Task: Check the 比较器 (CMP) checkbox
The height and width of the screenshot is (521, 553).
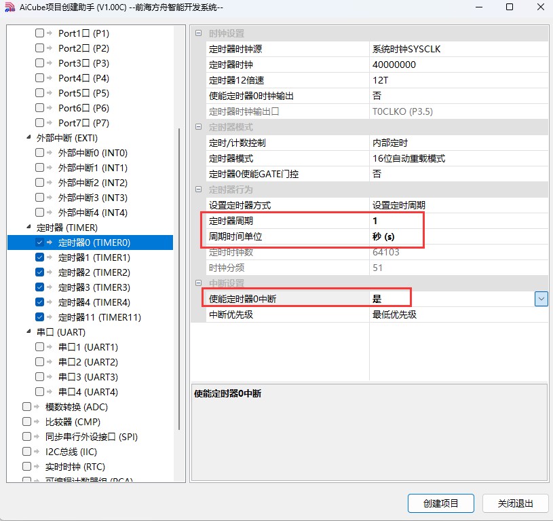Action: click(26, 421)
